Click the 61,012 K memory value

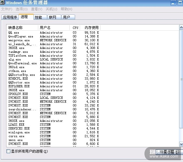(x=92, y=44)
